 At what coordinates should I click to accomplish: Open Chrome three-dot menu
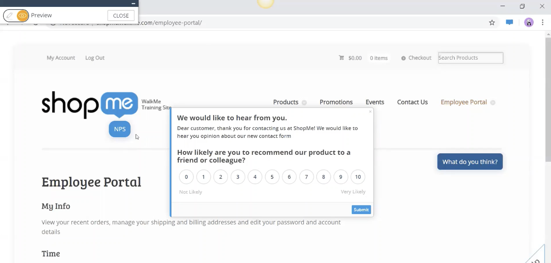(x=543, y=23)
